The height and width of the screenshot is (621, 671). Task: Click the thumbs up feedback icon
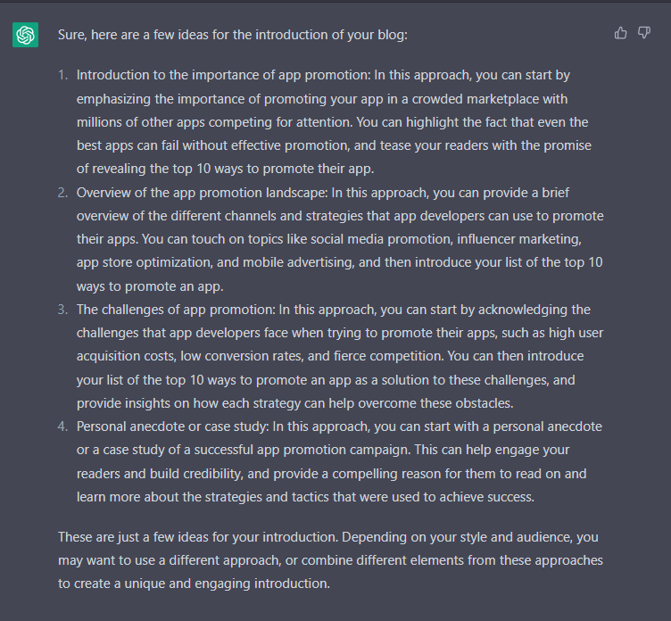click(620, 33)
